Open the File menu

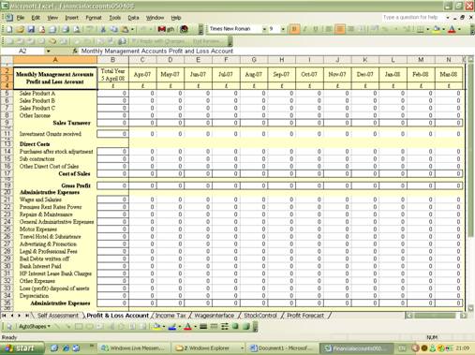point(21,18)
